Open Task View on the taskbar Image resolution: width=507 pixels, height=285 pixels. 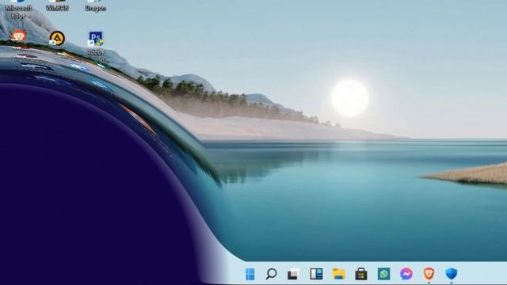click(294, 274)
